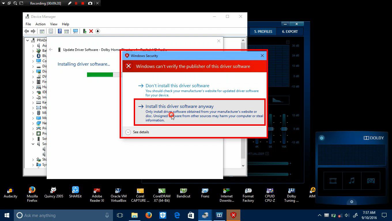
Task: Click the blue Help toolbar icon
Action: [x=60, y=31]
